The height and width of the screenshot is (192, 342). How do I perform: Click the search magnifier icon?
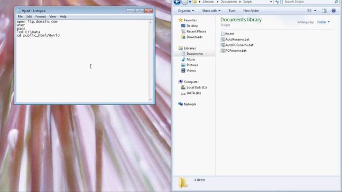pyautogui.click(x=336, y=2)
